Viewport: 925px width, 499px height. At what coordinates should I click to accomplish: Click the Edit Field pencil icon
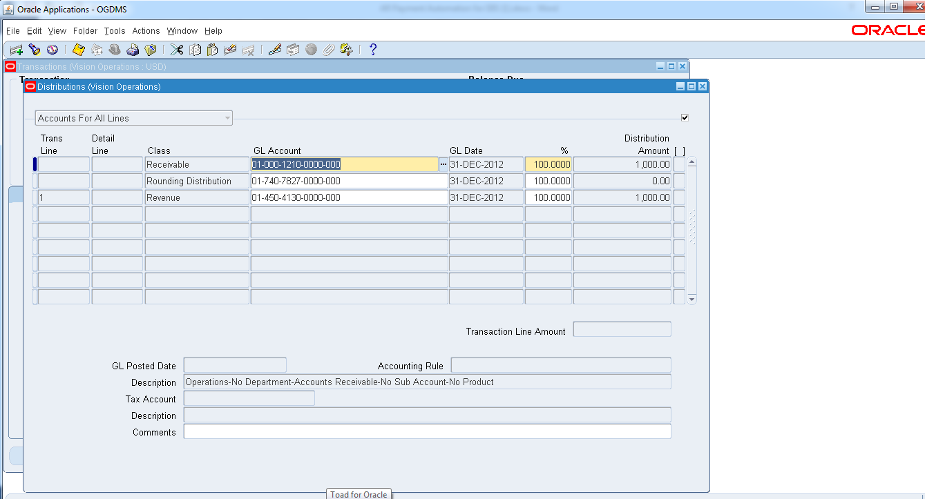(275, 50)
